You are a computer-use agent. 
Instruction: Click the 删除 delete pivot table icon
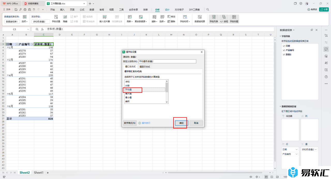point(169,21)
